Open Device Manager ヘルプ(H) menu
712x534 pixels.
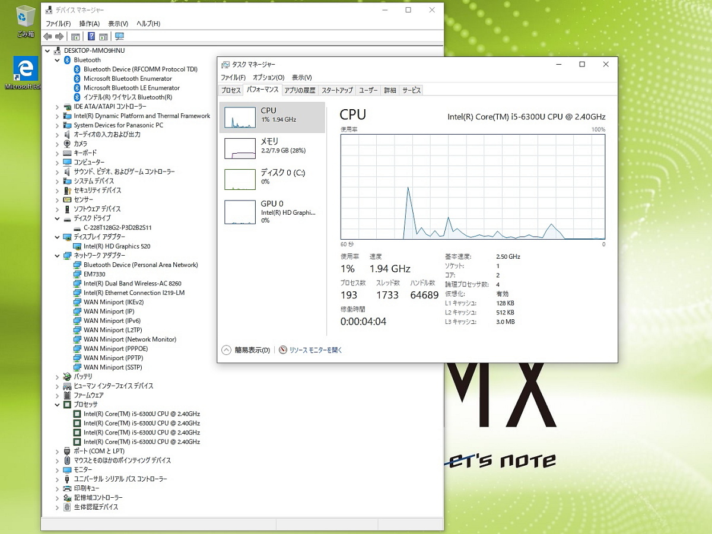coord(148,24)
